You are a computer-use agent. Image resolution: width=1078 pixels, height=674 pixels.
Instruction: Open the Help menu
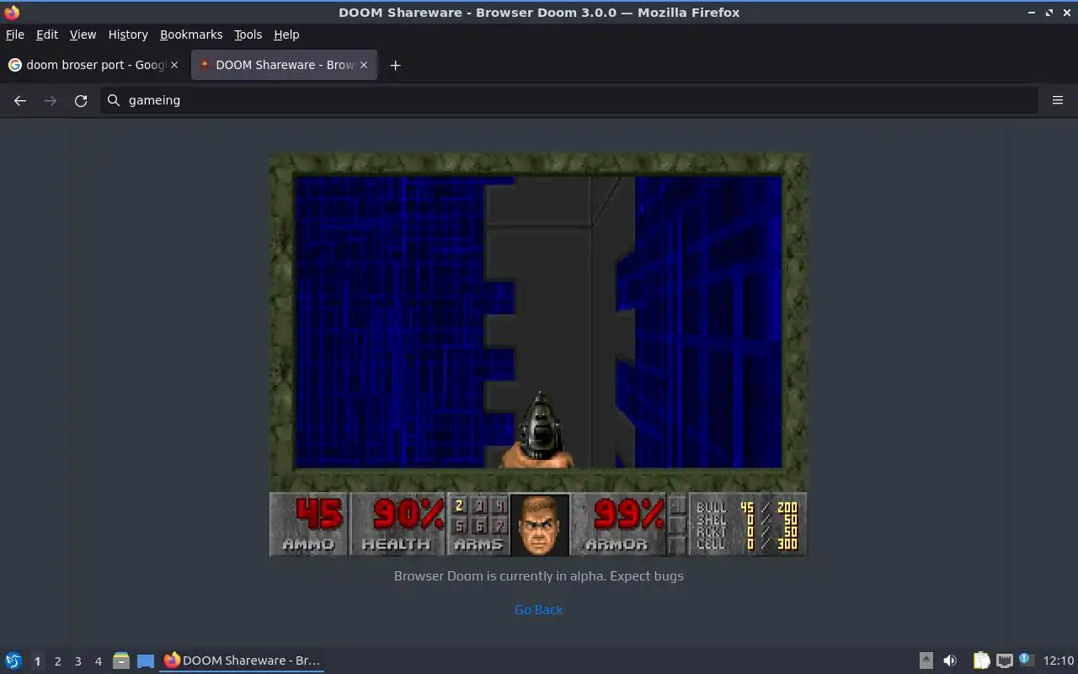[286, 35]
